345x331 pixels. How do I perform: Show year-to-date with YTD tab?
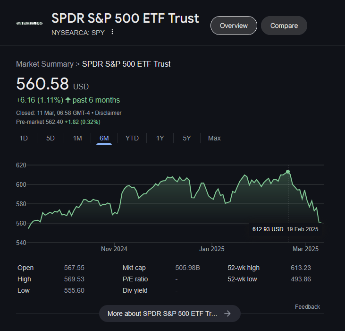coord(132,138)
